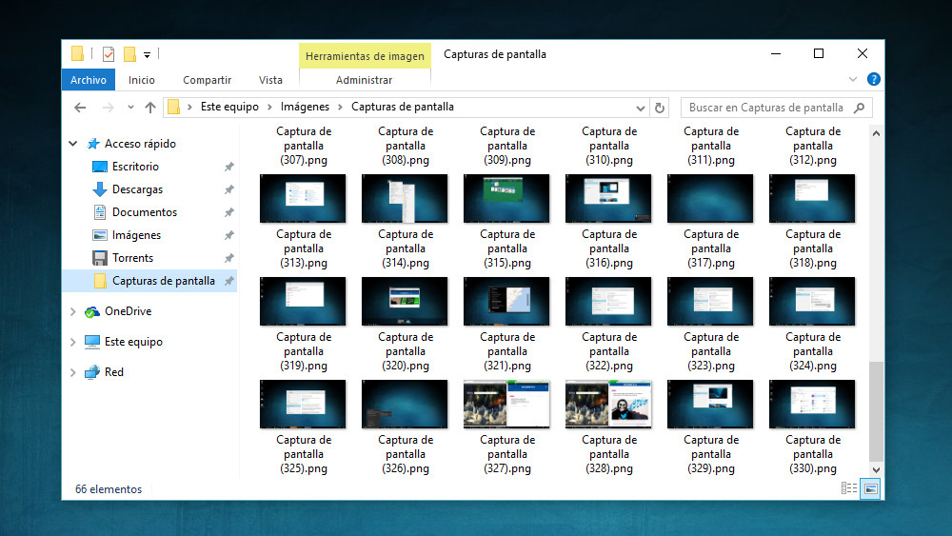Viewport: 952px width, 536px height.
Task: Click the pin icon next to Imágenes
Action: coord(228,235)
